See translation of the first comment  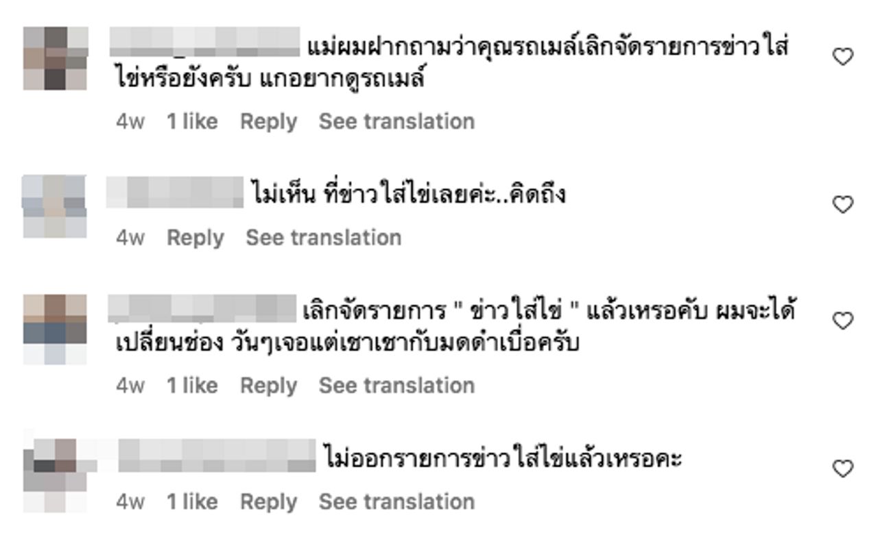[x=396, y=121]
